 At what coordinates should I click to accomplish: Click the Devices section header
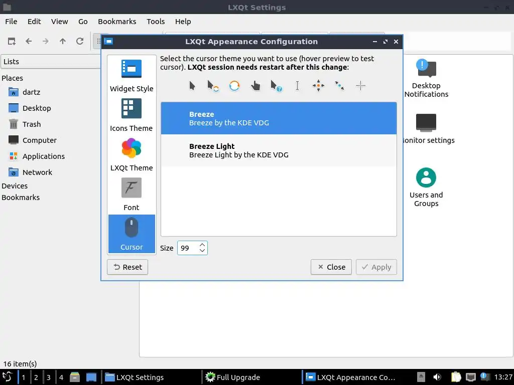tap(15, 186)
